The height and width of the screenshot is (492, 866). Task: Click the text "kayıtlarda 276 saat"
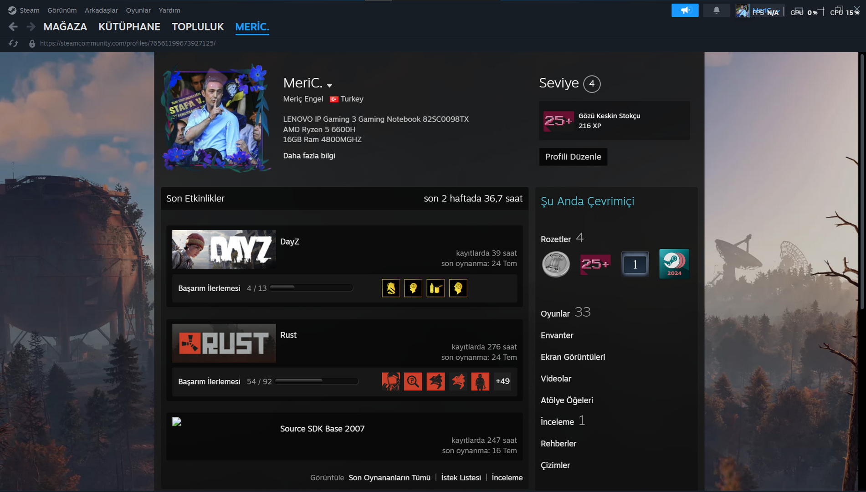point(484,347)
